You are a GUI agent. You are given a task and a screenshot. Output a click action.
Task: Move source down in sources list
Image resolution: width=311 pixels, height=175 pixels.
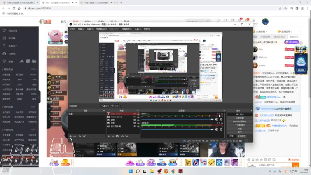click(x=127, y=136)
